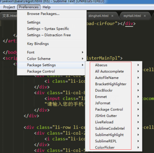Close the dinghe4.html tab
Image resolution: width=154 pixels, height=153 pixels.
pyautogui.click(x=112, y=16)
